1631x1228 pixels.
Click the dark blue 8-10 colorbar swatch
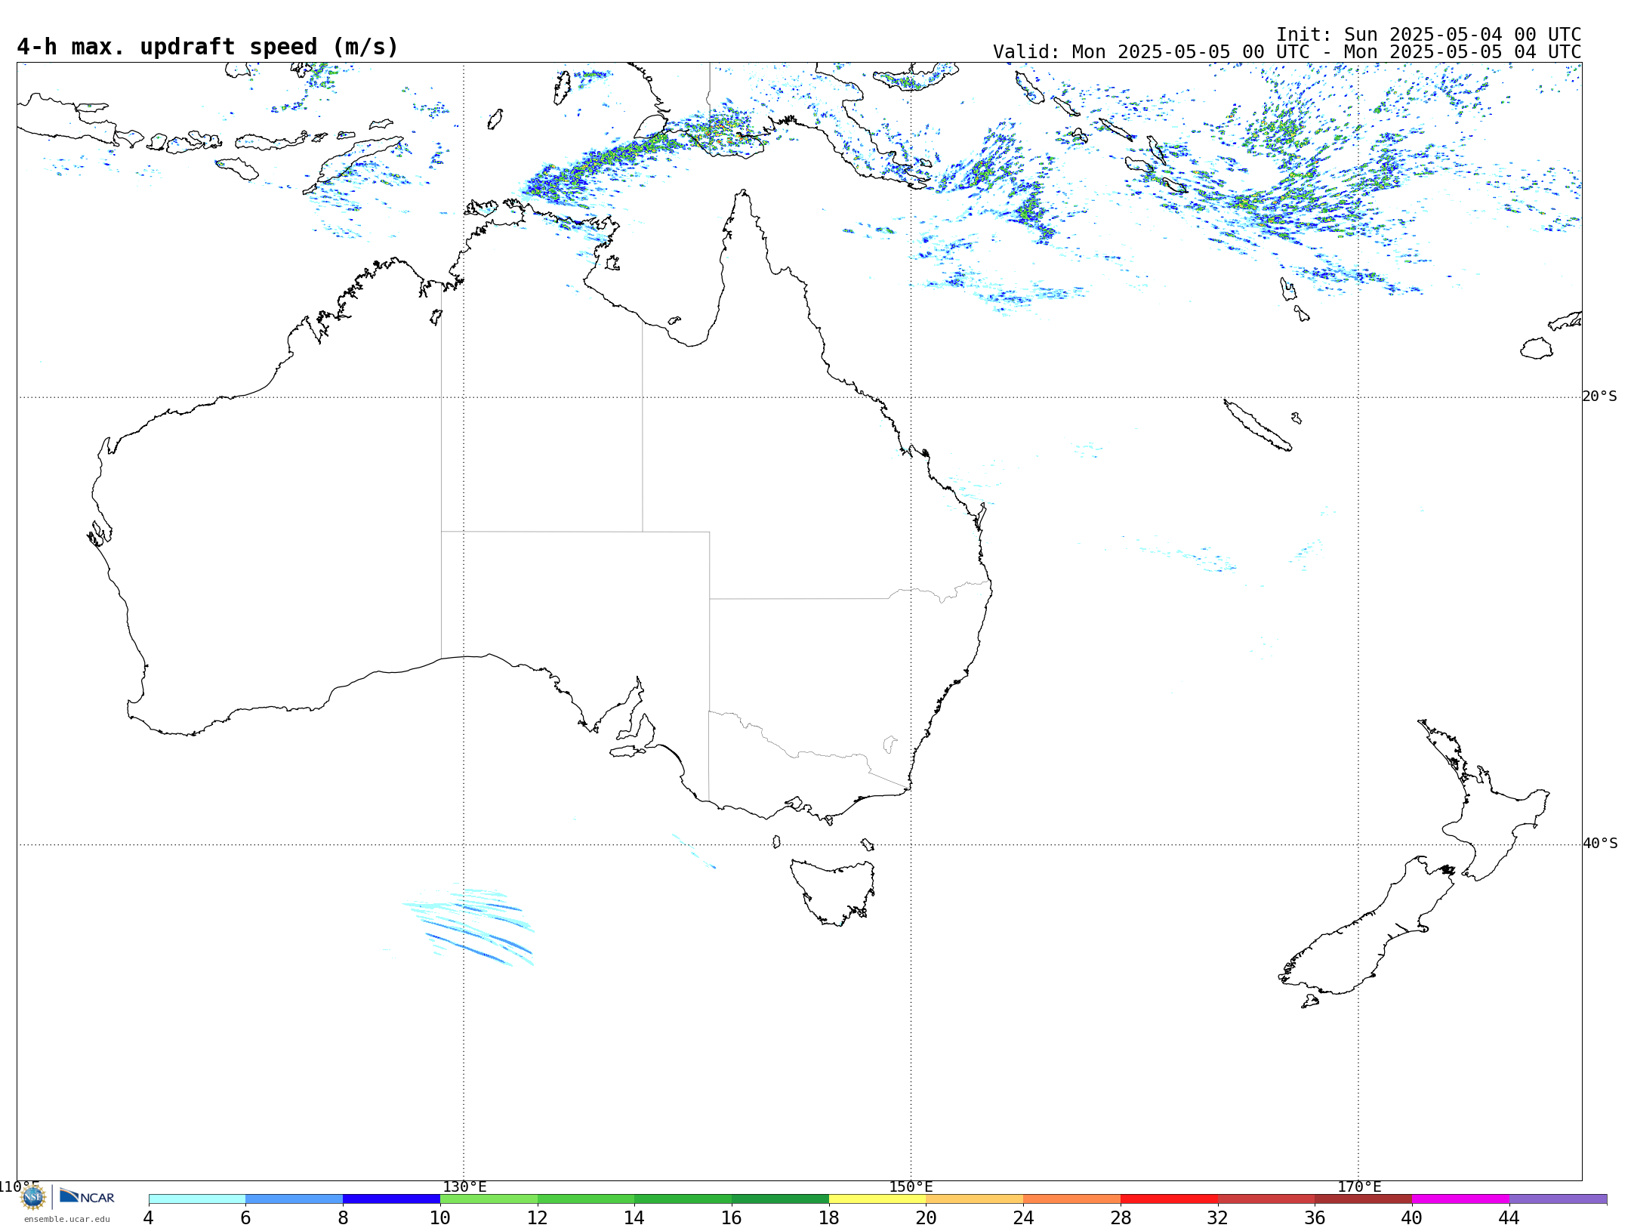pos(391,1199)
